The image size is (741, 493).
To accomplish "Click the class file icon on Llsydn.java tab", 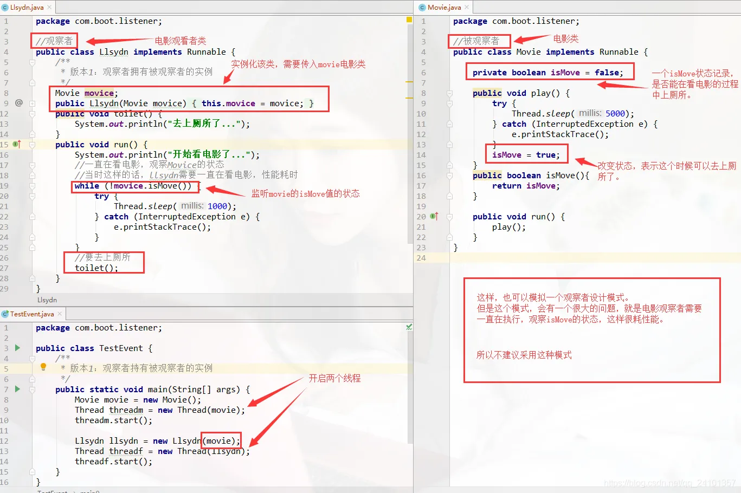I will (5, 7).
